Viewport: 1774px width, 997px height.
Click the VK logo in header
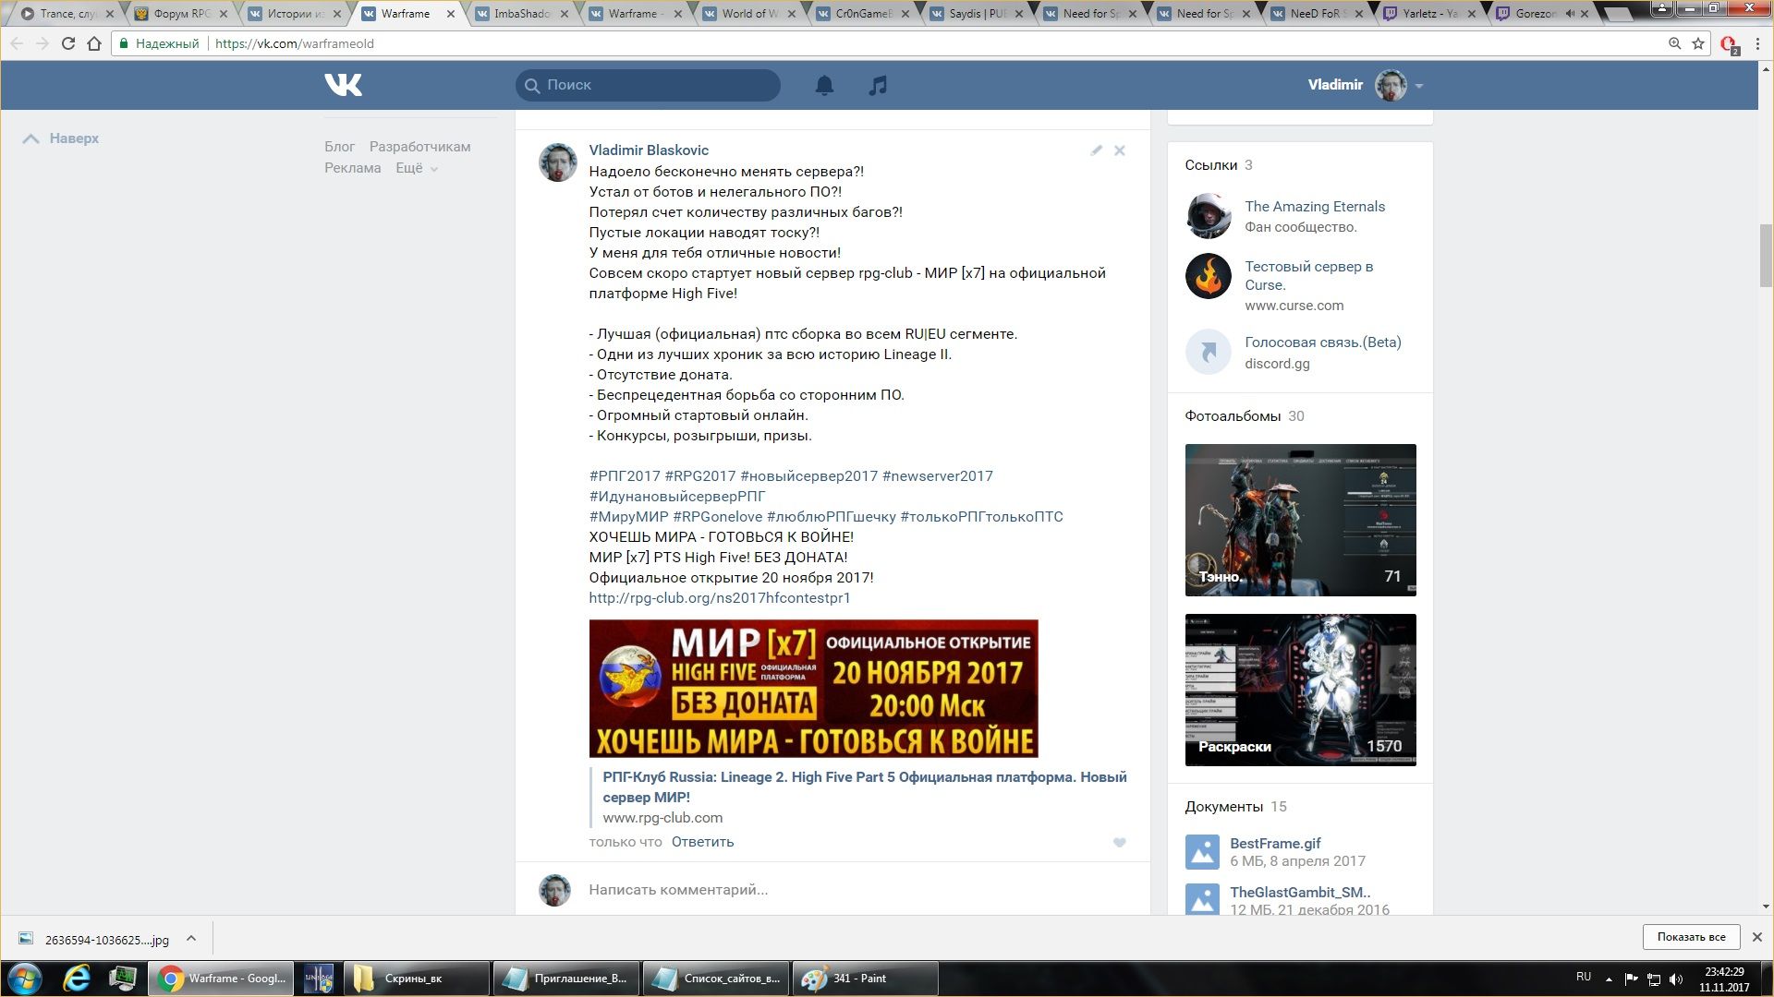(343, 85)
